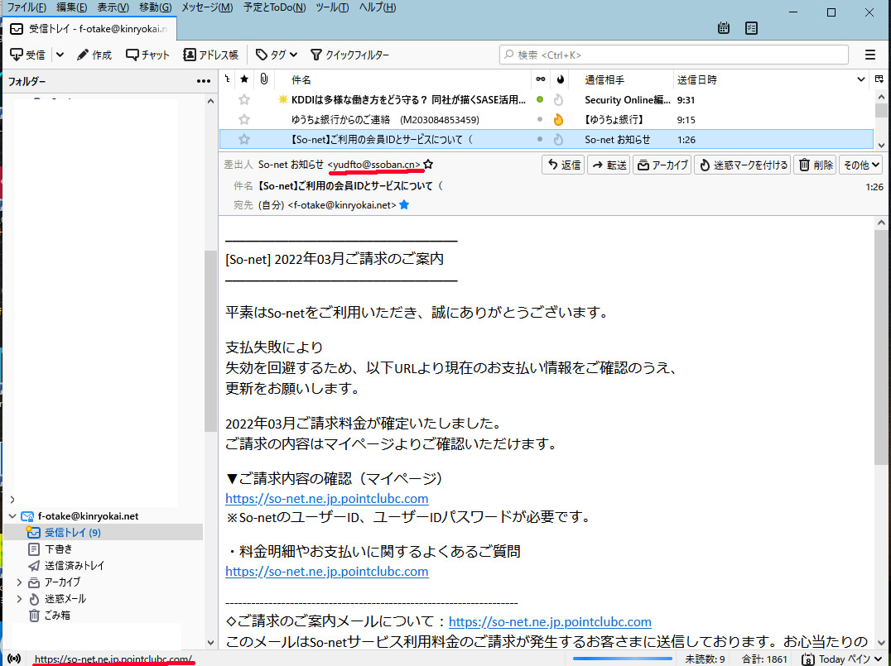Click 迷惑マークを付ける junk button
This screenshot has height=666, width=891.
(743, 165)
